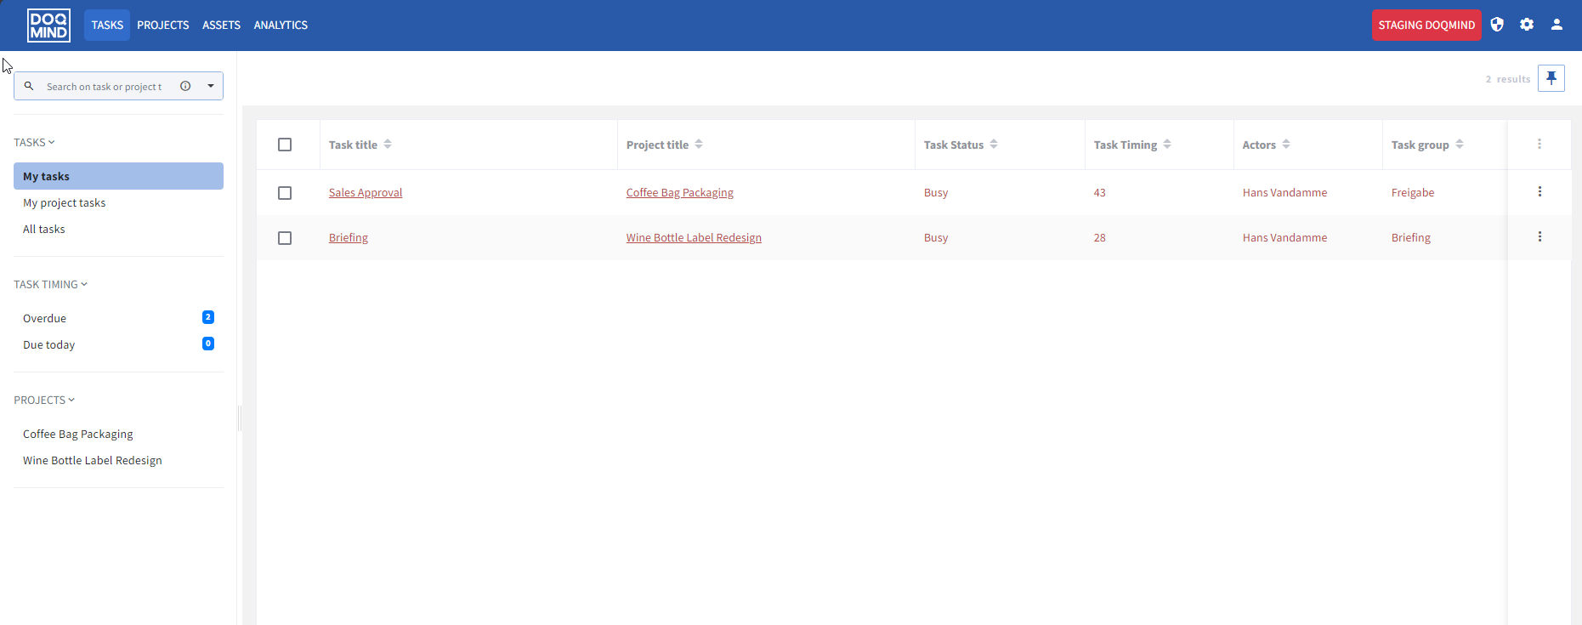This screenshot has height=625, width=1582.
Task: Collapse the PROJECTS sidebar section
Action: pyautogui.click(x=44, y=401)
